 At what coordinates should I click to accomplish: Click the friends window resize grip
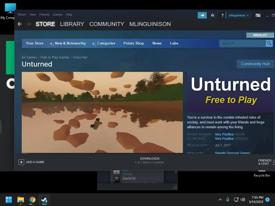click(175, 187)
